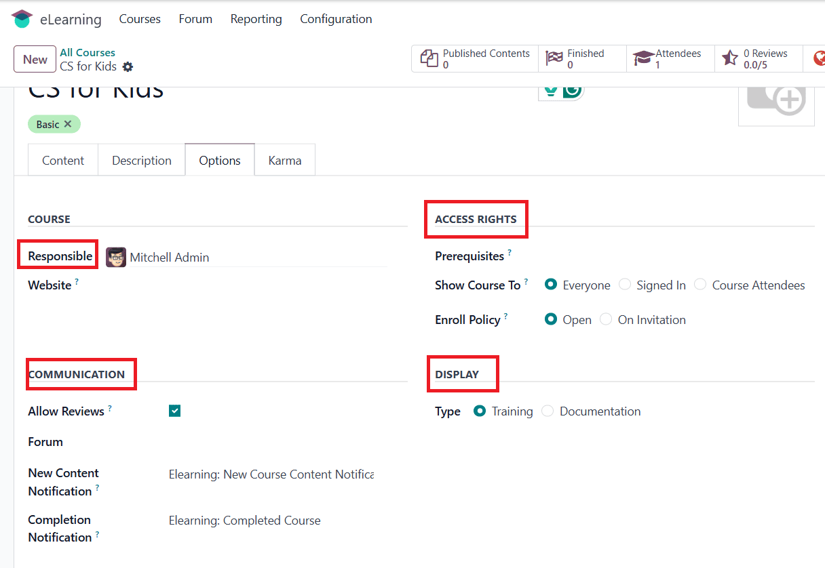The width and height of the screenshot is (825, 568).
Task: Open 0 Reviews stat button
Action: [x=759, y=59]
